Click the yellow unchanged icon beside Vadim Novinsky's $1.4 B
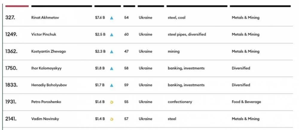The height and width of the screenshot is (130, 299). pyautogui.click(x=112, y=119)
